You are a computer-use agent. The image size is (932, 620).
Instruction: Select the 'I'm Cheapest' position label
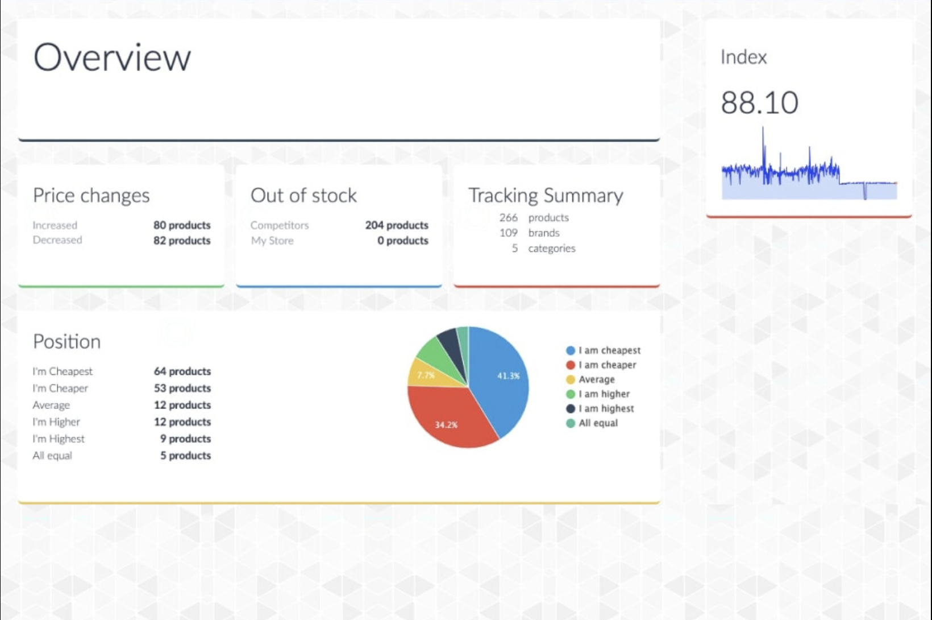tap(63, 371)
